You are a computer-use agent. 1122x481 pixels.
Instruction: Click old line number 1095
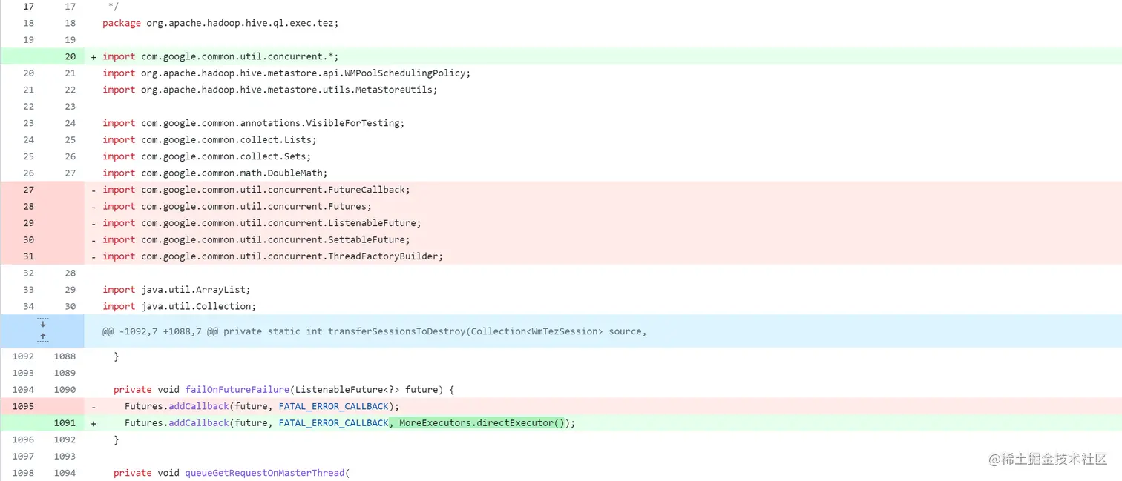23,406
